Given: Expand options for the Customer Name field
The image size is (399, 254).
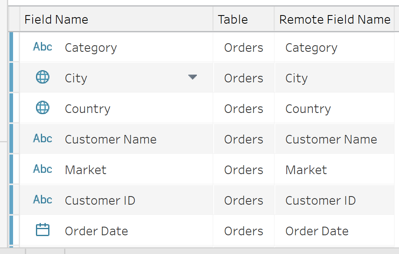Looking at the screenshot, I should 192,139.
